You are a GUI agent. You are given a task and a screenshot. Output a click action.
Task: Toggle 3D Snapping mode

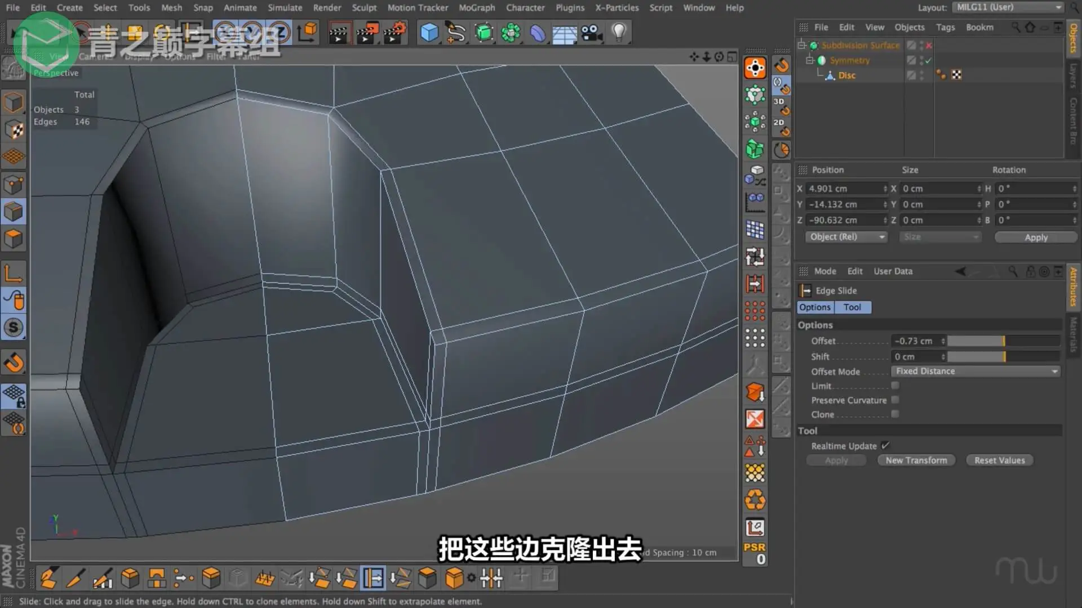point(781,106)
